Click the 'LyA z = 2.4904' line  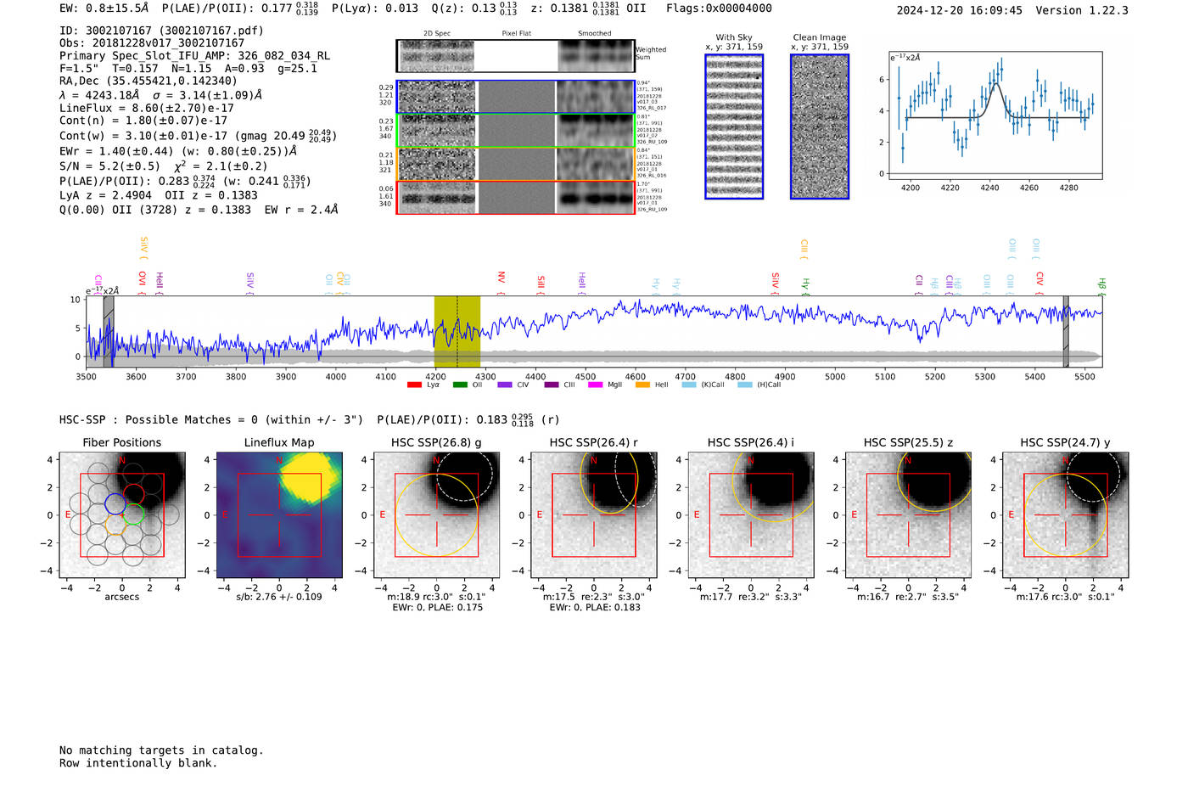click(159, 195)
